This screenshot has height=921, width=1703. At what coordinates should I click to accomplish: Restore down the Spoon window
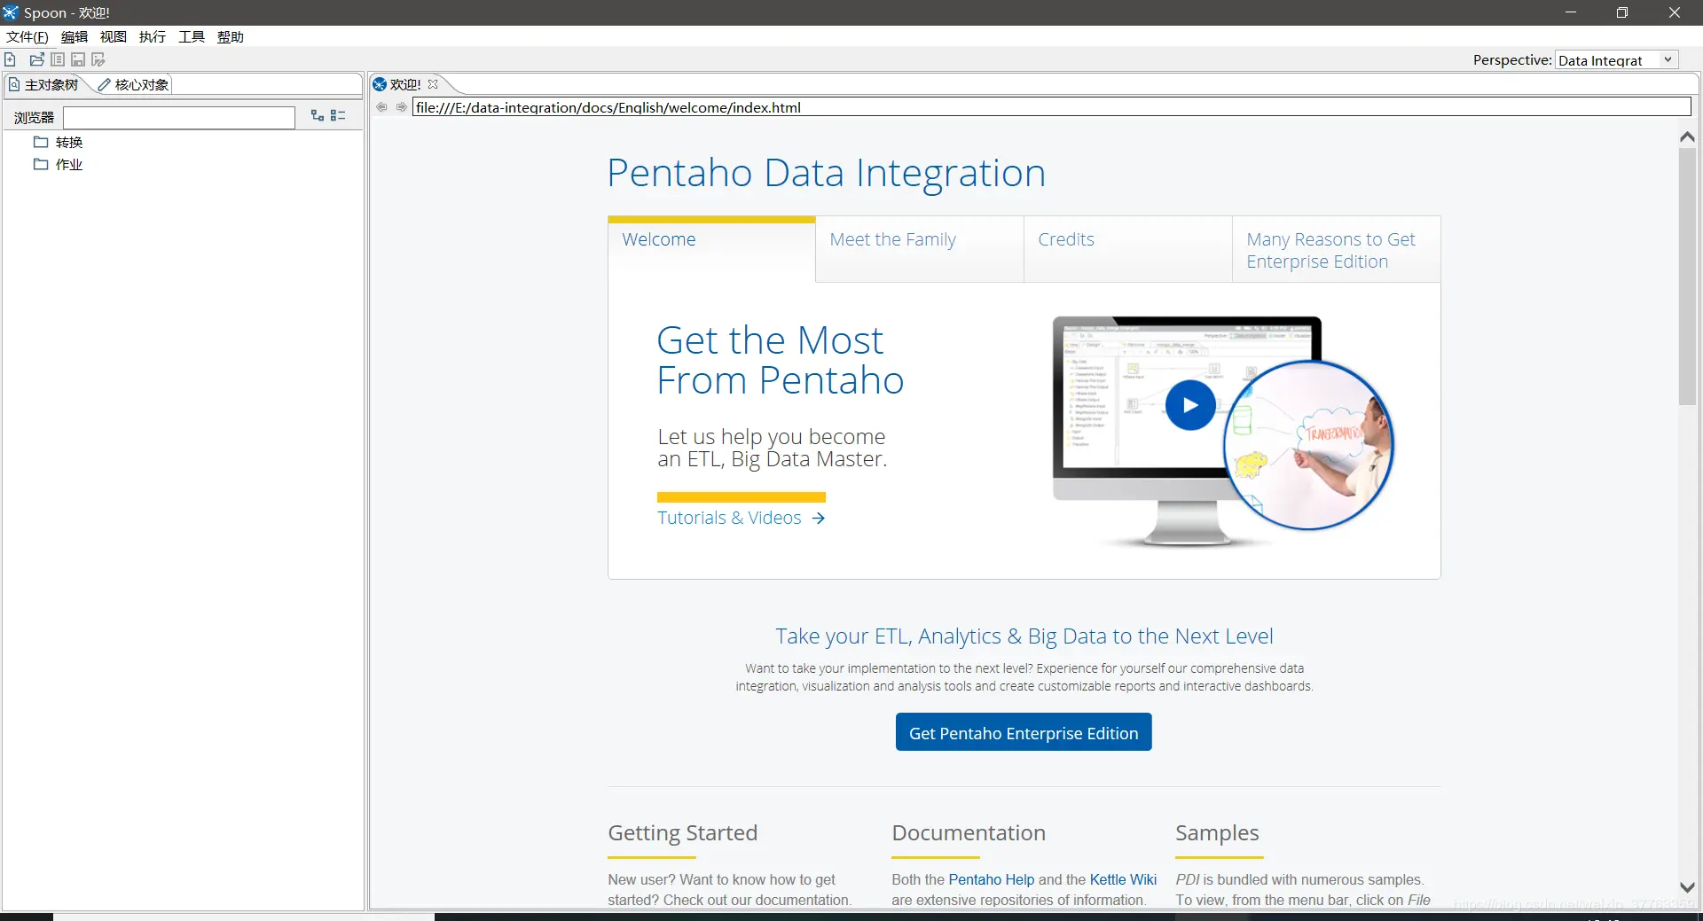tap(1622, 12)
